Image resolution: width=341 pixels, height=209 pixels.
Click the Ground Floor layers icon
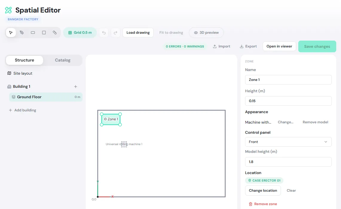13,97
